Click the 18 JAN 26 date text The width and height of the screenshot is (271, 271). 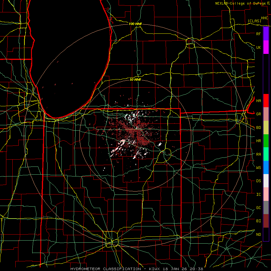coord(175,269)
